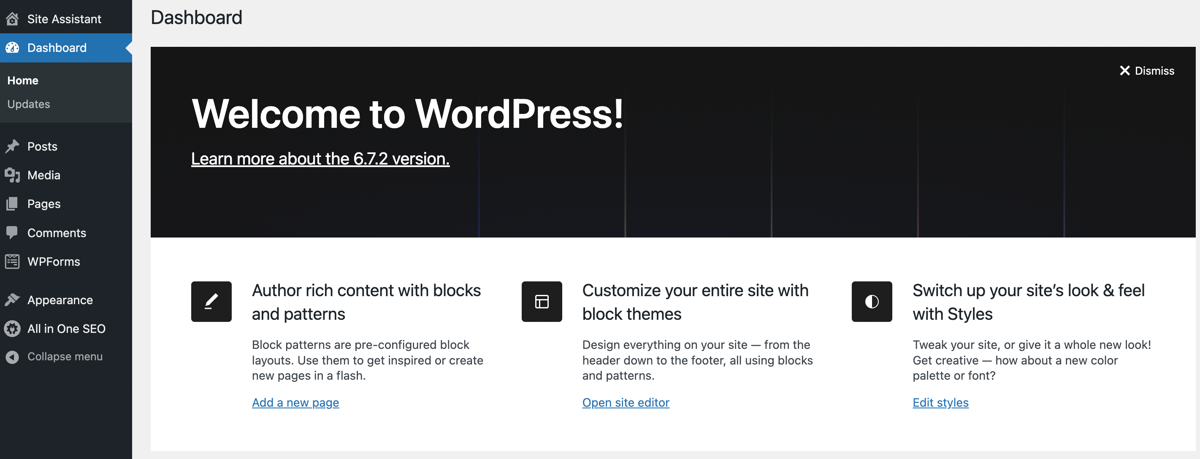
Task: Open the All in One SEO menu label
Action: point(67,329)
